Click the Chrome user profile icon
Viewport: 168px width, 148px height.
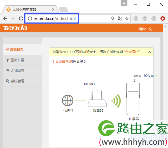pyautogui.click(x=124, y=3)
